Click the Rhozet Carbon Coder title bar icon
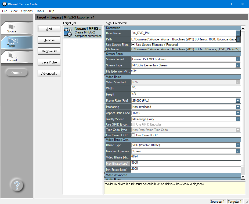This screenshot has height=204, width=249. (4, 4)
